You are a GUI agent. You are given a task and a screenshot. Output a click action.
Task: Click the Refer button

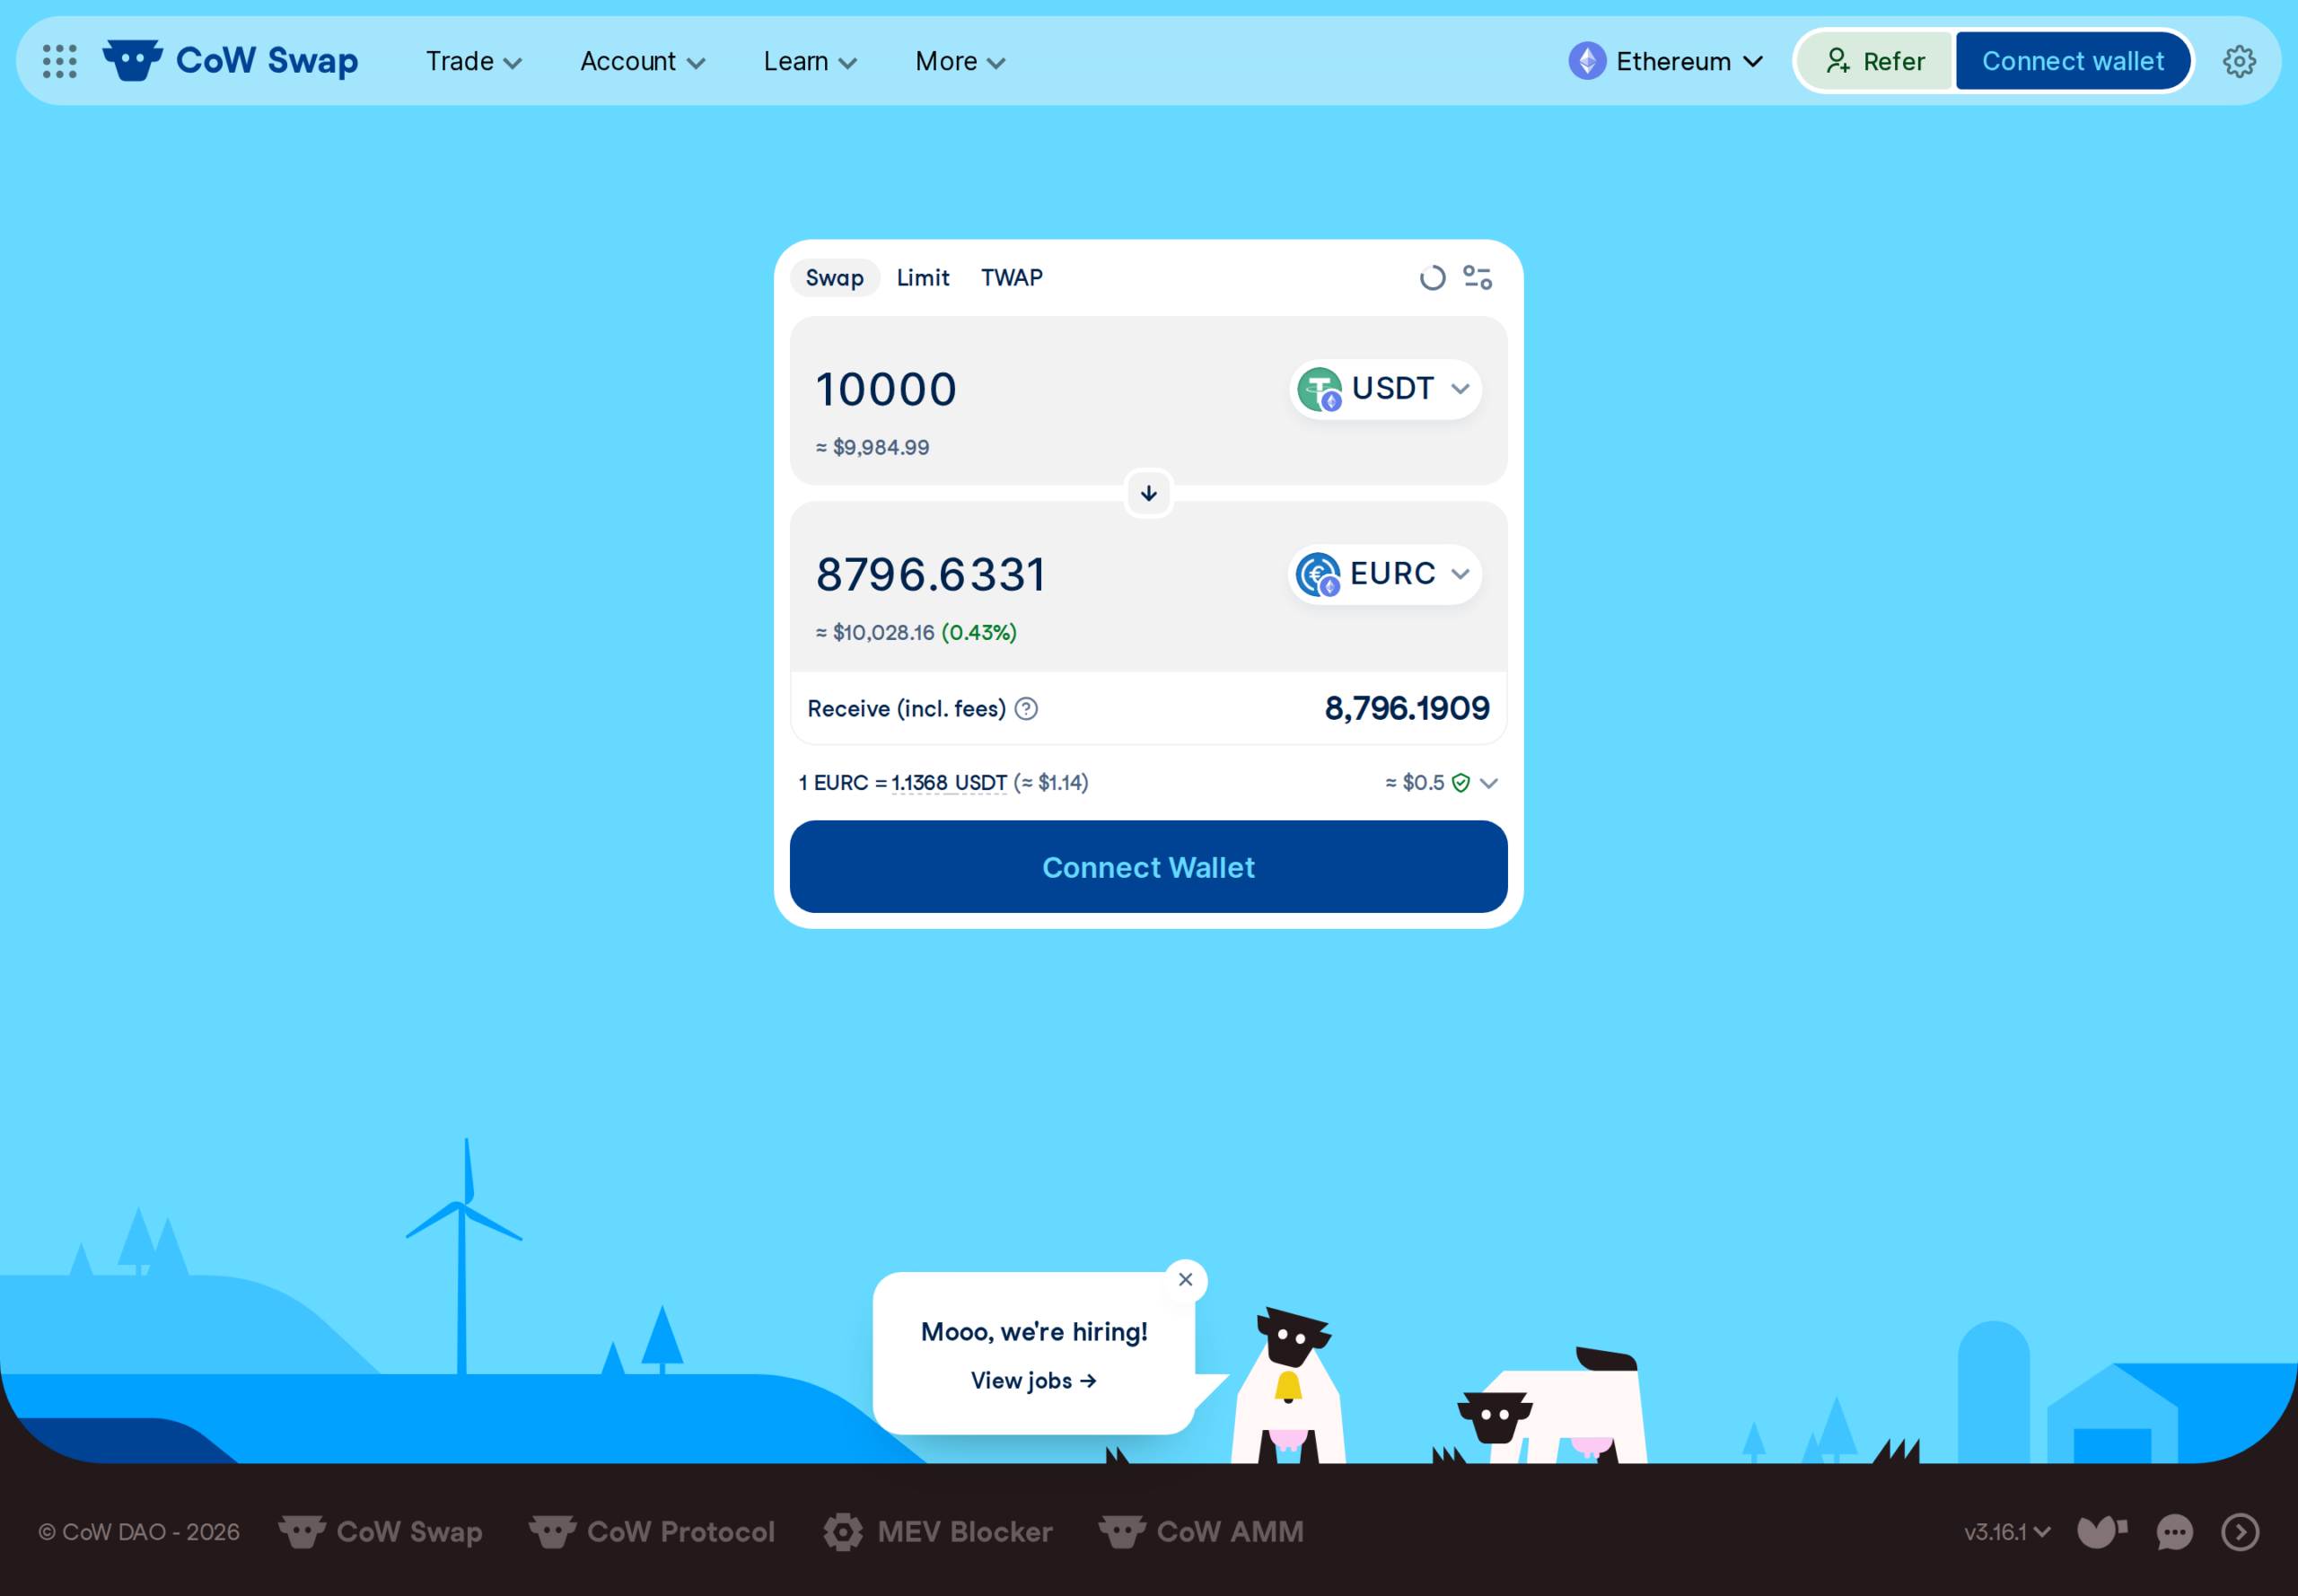pos(1874,61)
